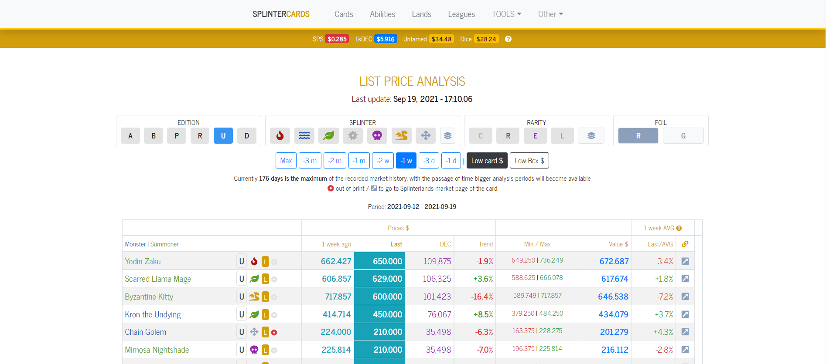Image resolution: width=826 pixels, height=364 pixels.
Task: Click fire icon in Yodin Zaku row
Action: pyautogui.click(x=254, y=261)
